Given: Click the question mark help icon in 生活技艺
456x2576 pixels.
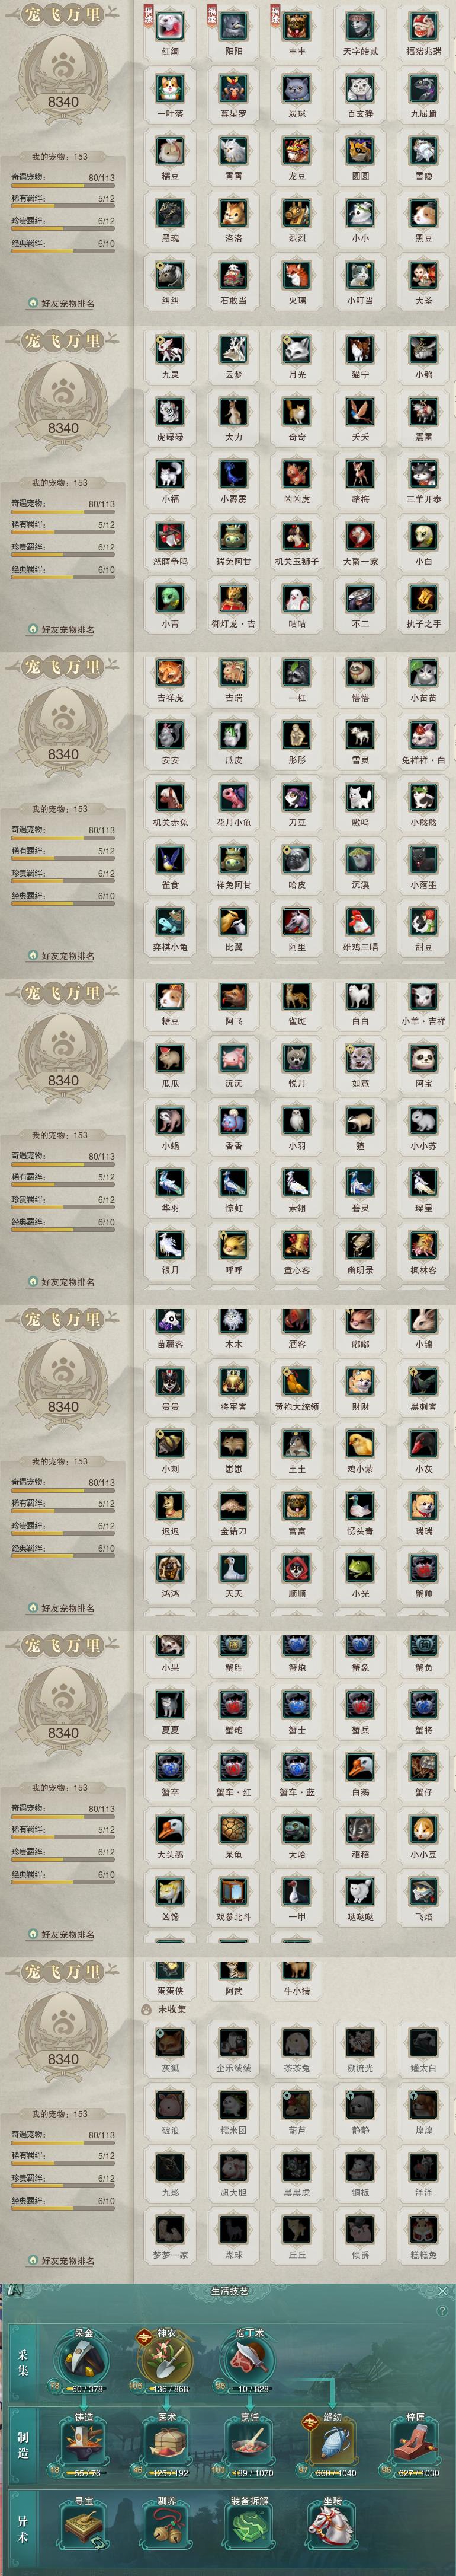Looking at the screenshot, I should coord(442,2311).
